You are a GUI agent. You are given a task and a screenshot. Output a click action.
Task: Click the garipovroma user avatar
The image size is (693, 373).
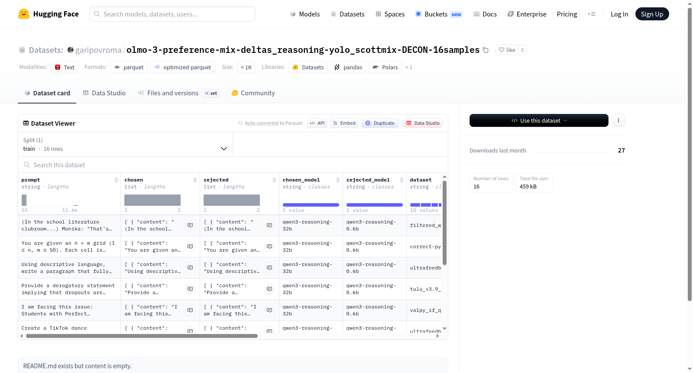[71, 50]
